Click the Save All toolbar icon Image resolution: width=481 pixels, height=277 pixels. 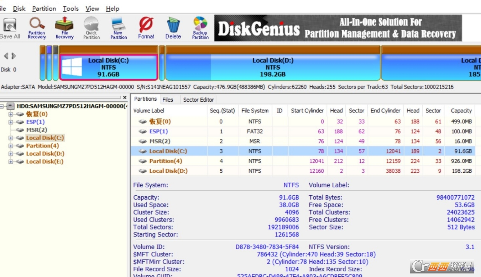[10, 28]
